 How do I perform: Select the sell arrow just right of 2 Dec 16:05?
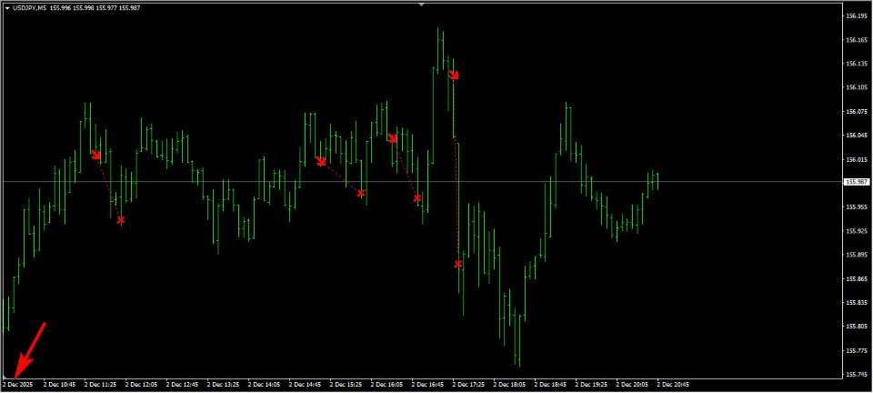click(x=393, y=137)
